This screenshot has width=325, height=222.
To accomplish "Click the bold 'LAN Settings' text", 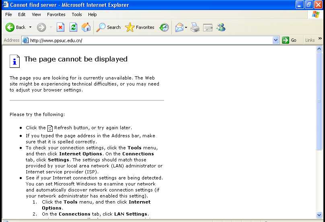I will (x=131, y=214).
